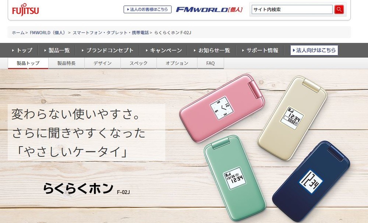The image size is (368, 223).
Task: Click the ホーム breadcrumb link
Action: pos(18,33)
